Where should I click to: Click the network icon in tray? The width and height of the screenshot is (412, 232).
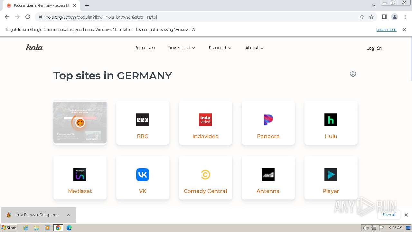click(373, 228)
